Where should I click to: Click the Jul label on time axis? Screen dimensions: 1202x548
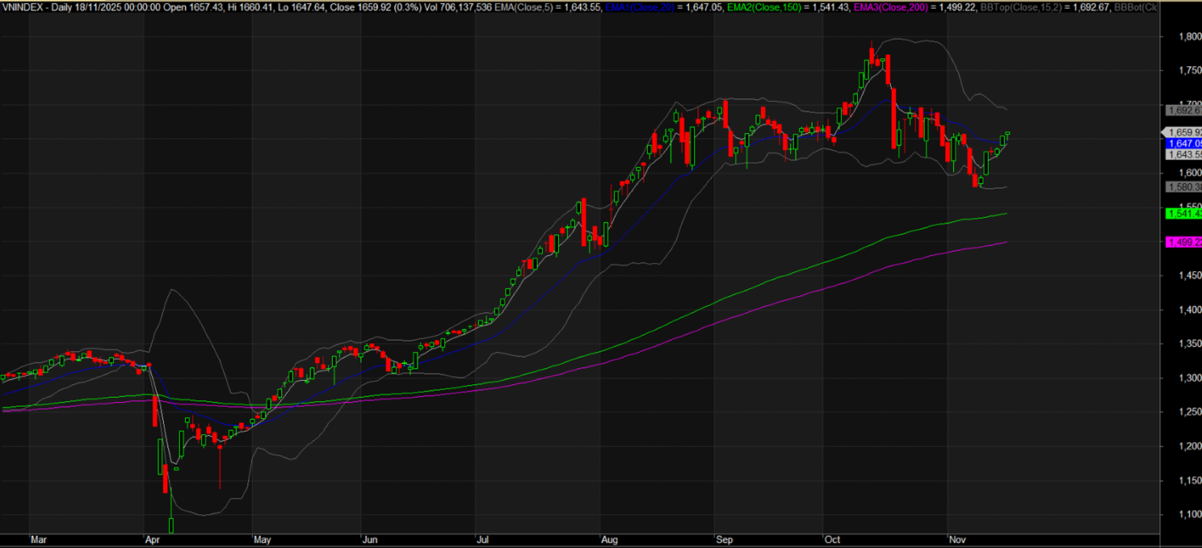(482, 538)
